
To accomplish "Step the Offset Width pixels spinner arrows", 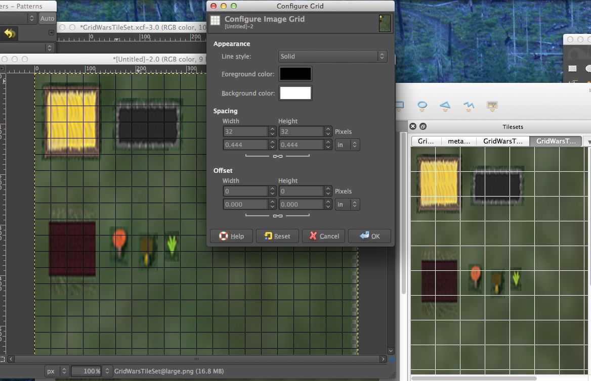I will (273, 191).
